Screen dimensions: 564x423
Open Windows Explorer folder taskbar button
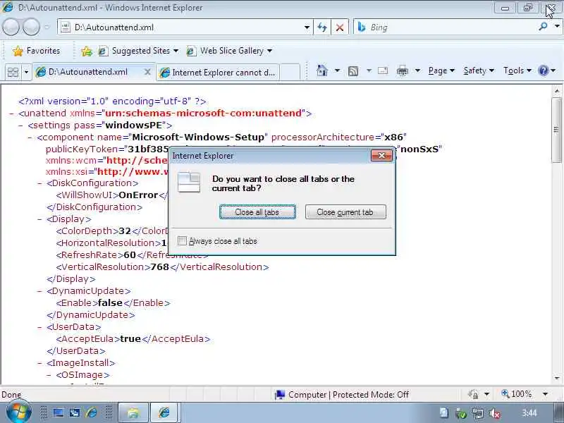pos(133,412)
